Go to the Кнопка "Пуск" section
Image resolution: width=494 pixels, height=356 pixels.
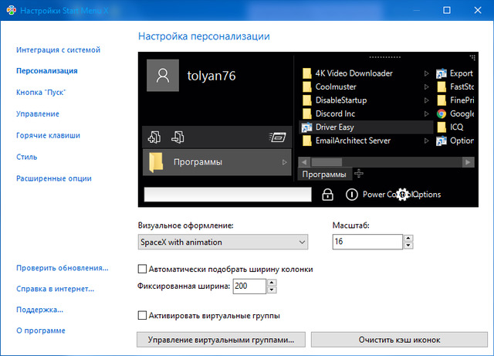[x=41, y=93]
